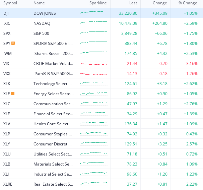Sort by the Symbol column header
203x190 pixels.
click(x=10, y=3)
